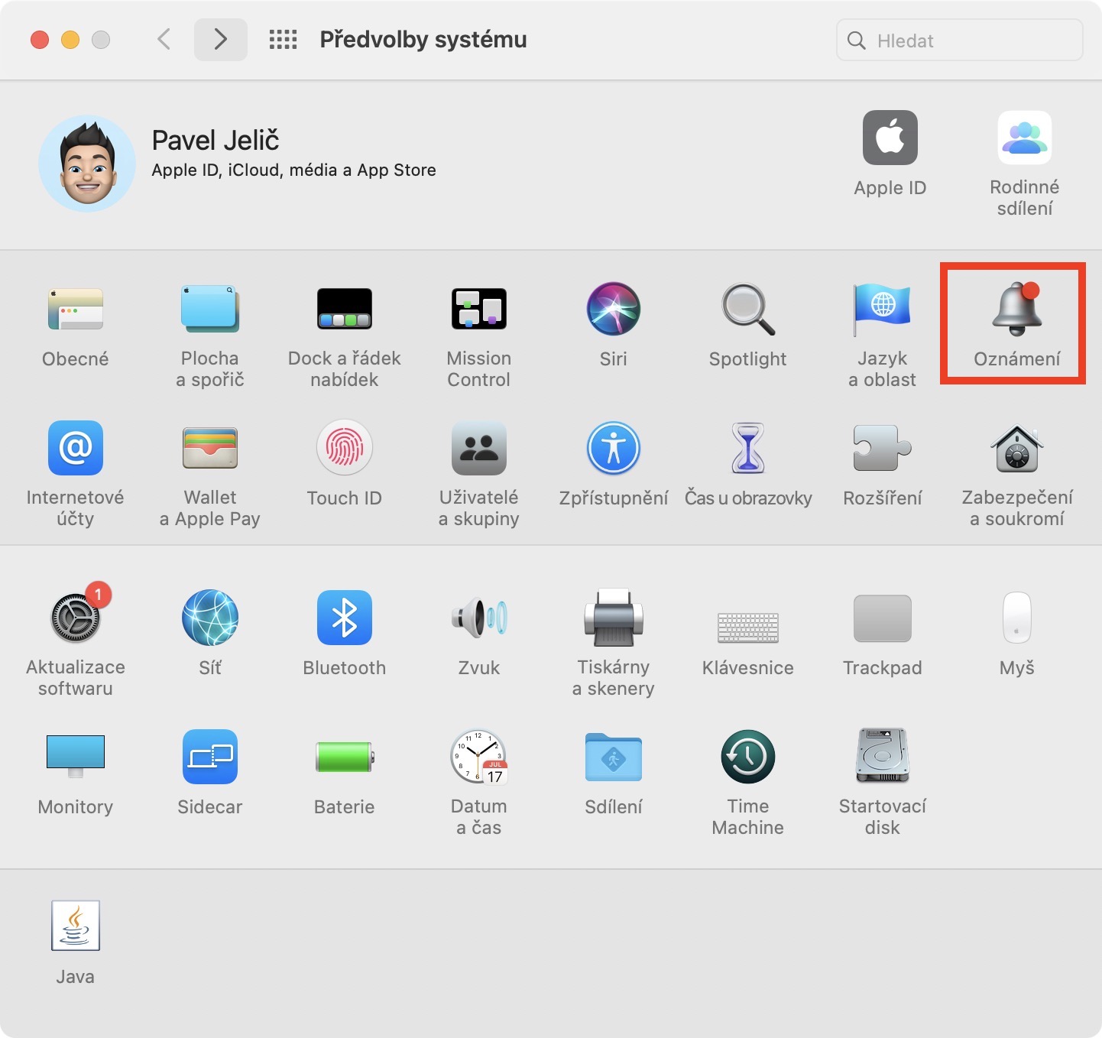The height and width of the screenshot is (1038, 1102).
Task: Open Wallet a Apple Pay settings
Action: click(210, 448)
